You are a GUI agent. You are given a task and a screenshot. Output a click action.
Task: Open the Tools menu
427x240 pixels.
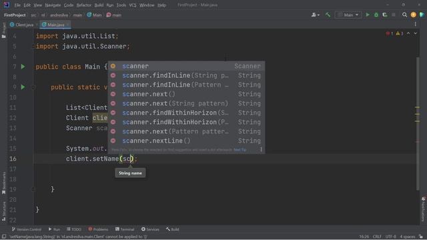point(121,5)
